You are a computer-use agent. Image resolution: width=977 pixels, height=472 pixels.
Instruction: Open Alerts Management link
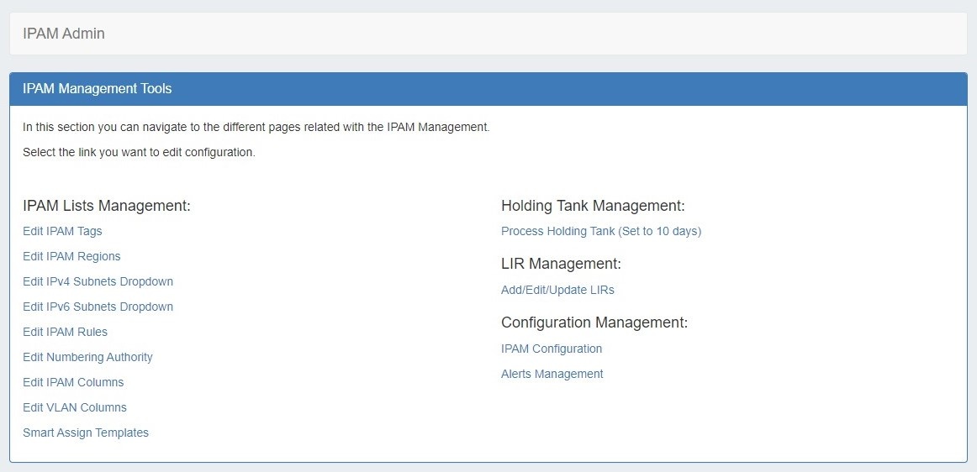[x=552, y=374]
